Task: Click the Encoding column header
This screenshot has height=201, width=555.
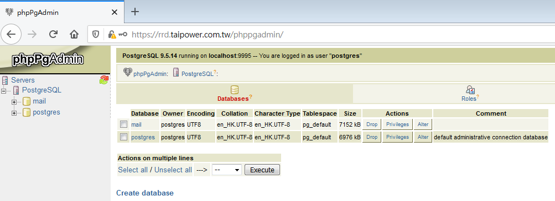Action: point(201,113)
